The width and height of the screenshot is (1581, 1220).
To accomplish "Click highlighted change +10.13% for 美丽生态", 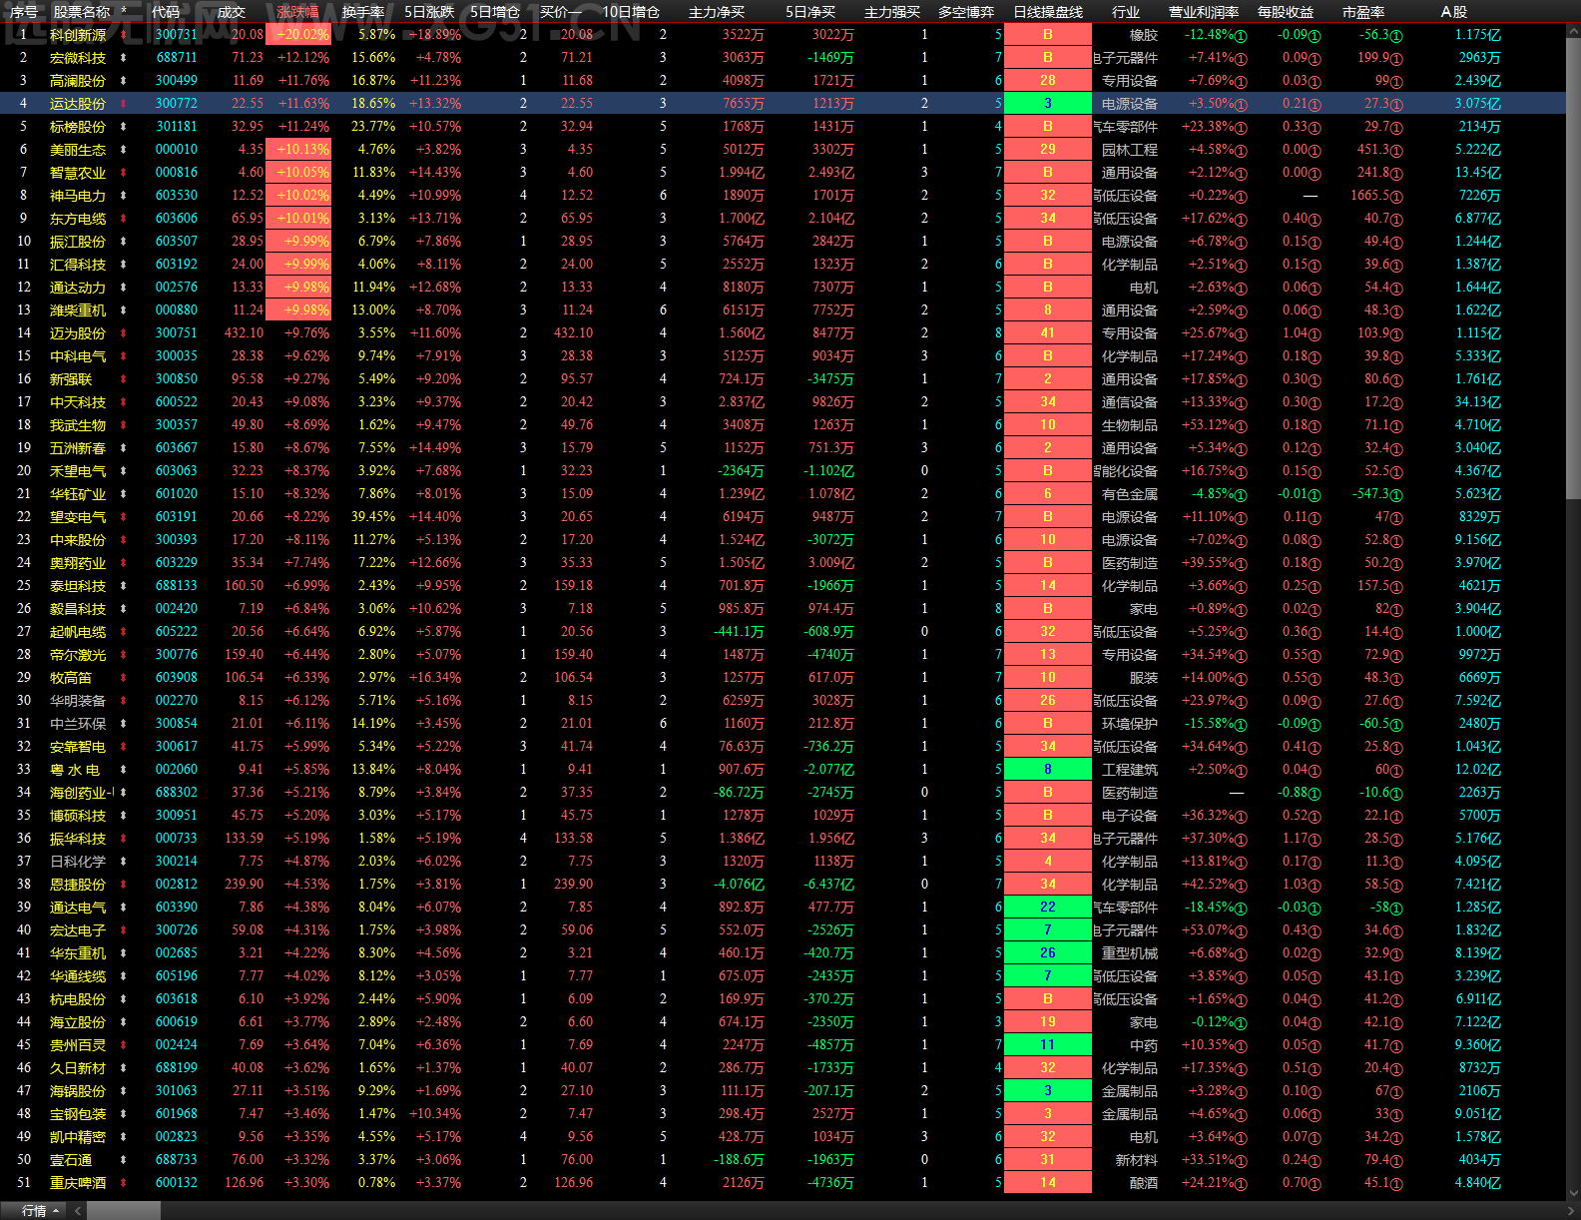I will [298, 150].
